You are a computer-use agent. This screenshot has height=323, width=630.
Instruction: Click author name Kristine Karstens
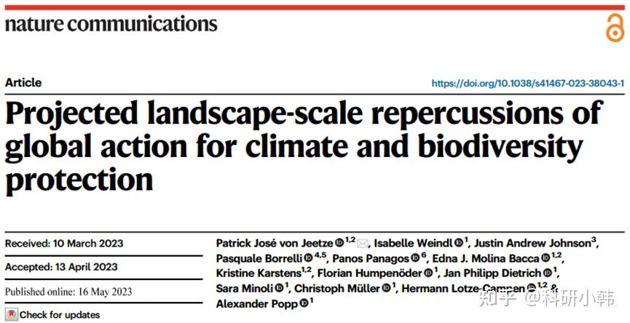(259, 274)
